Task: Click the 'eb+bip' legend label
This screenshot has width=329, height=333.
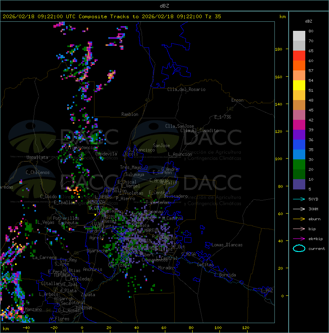Action: click(316, 239)
